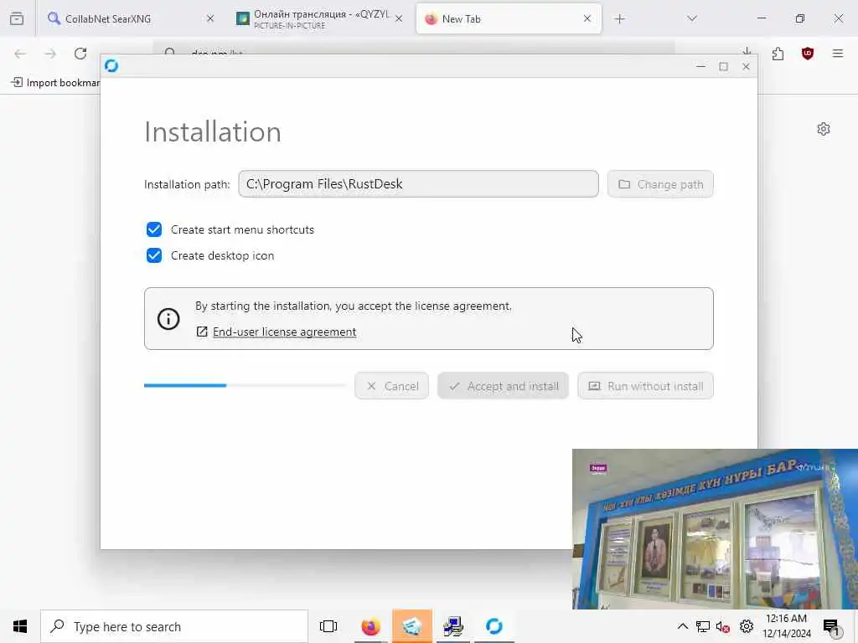Open the clock showing 12:16 AM
Screen dimensions: 858x643
click(786, 626)
